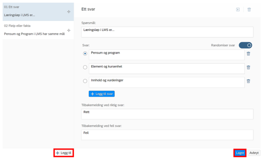Click the wrong-answer feedback field containing 'Feil'
Image resolution: width=268 pixels, height=163 pixels.
pyautogui.click(x=167, y=135)
